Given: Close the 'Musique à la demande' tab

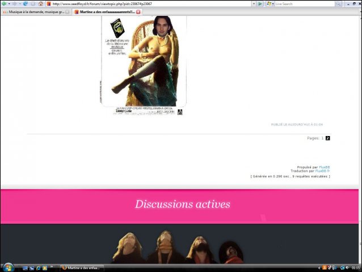Looking at the screenshot, I should (68, 11).
